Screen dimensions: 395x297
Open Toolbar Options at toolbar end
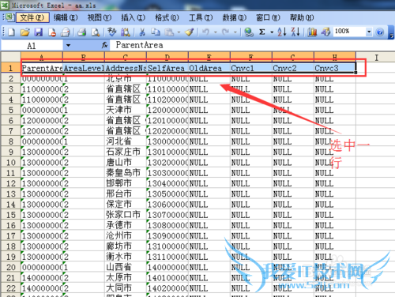pos(391,32)
